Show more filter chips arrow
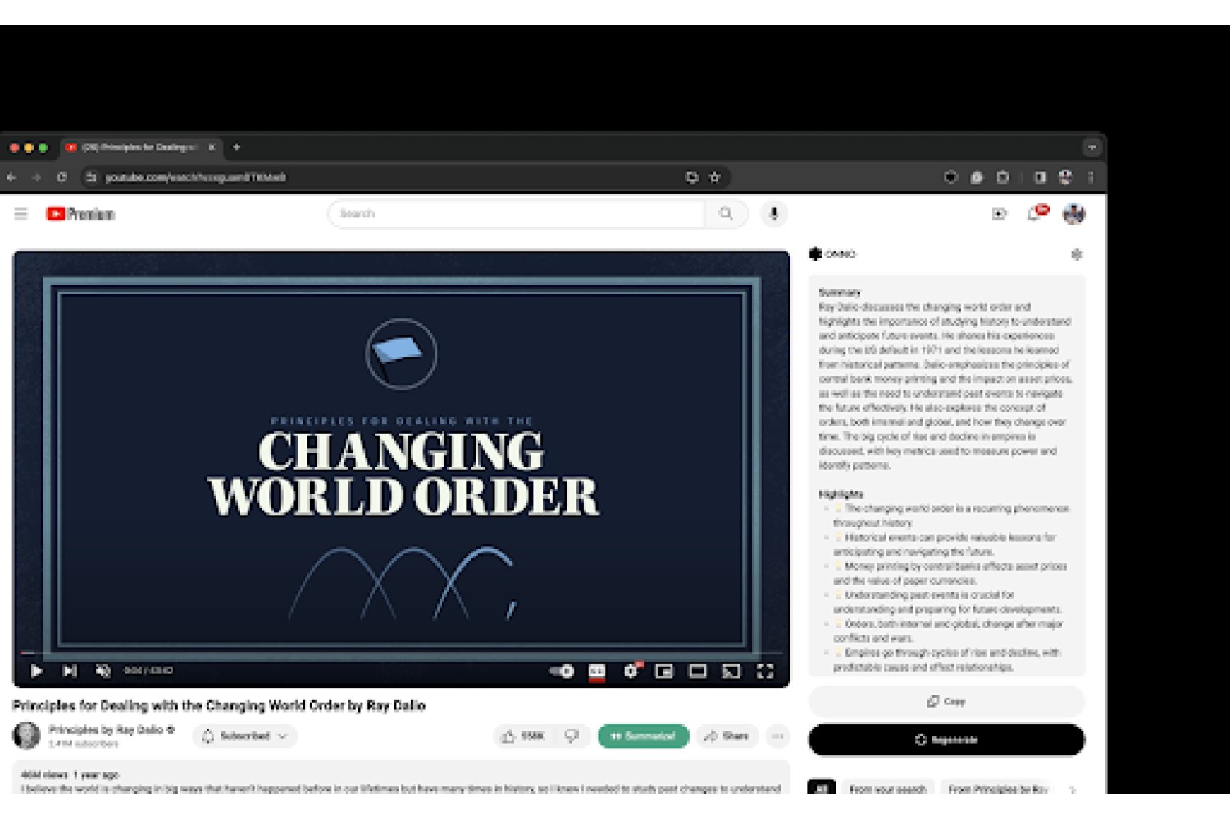 [x=1073, y=790]
